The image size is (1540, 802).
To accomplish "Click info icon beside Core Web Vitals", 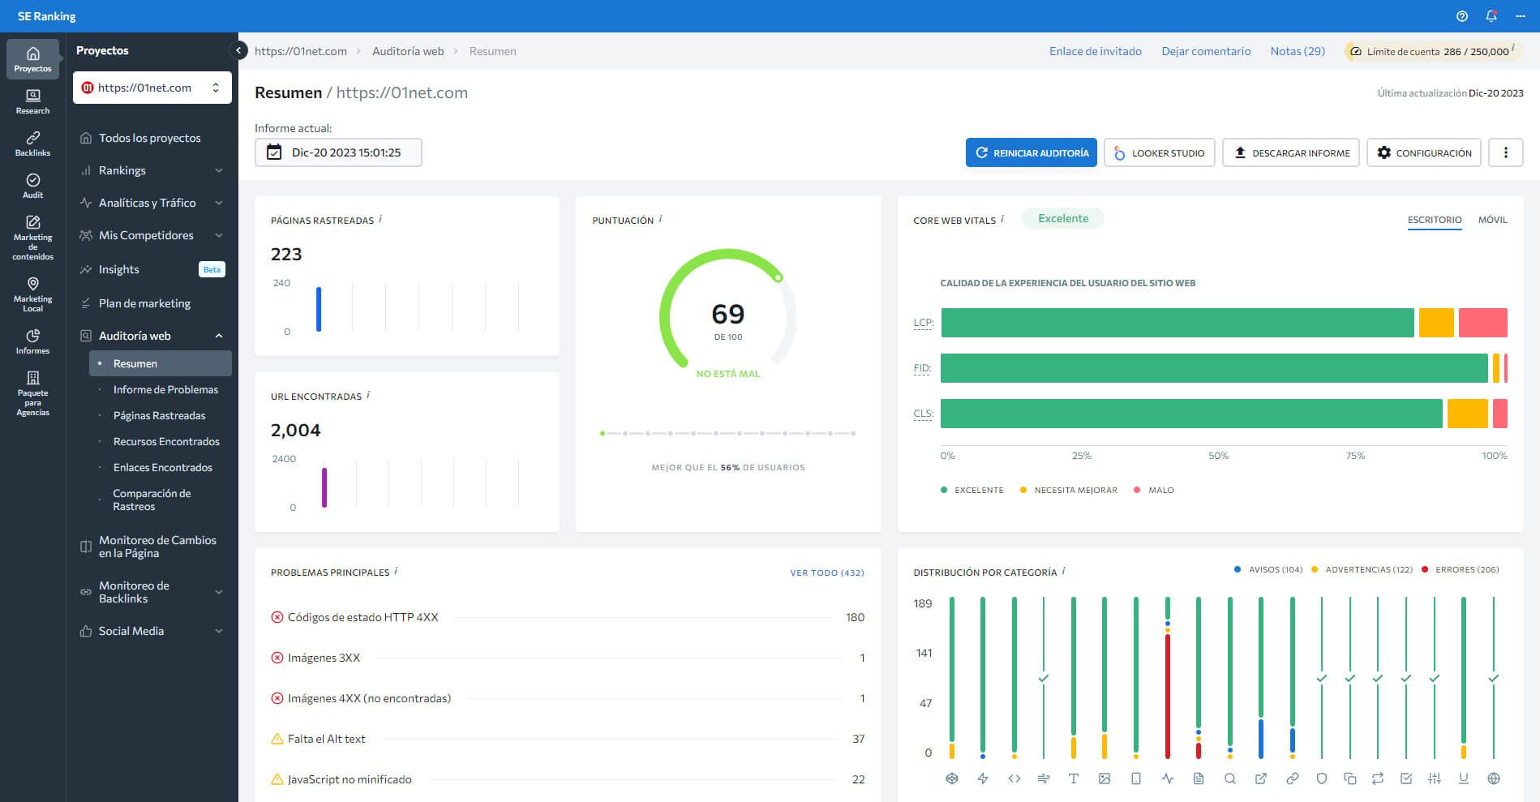I will [1003, 219].
